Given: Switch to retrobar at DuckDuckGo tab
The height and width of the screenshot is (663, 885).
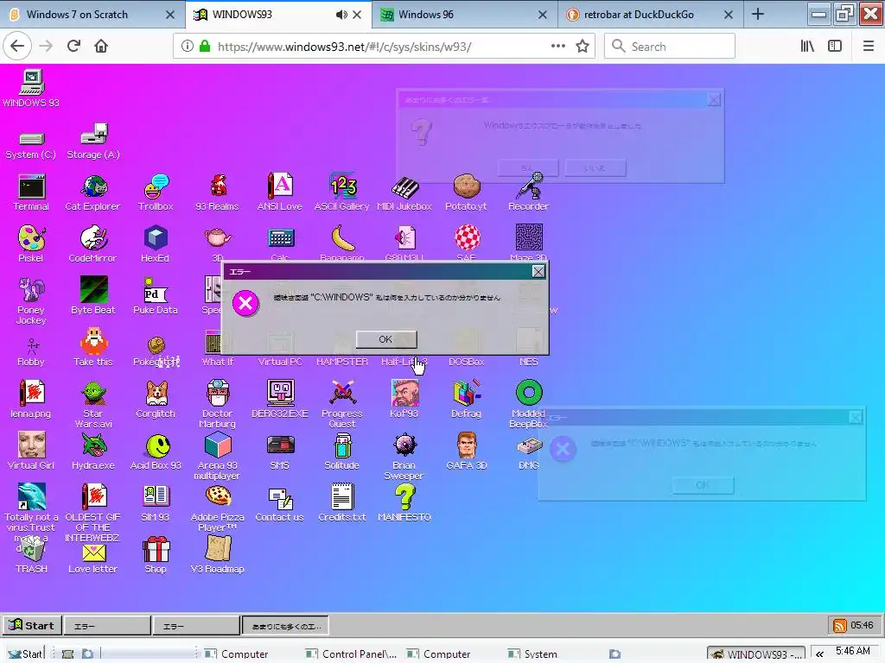Looking at the screenshot, I should pos(651,14).
